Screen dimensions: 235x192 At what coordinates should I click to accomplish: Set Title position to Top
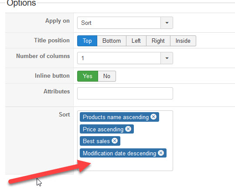click(x=87, y=41)
